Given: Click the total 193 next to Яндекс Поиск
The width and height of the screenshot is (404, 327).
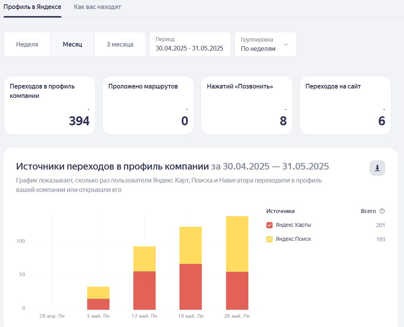Looking at the screenshot, I should tap(381, 239).
